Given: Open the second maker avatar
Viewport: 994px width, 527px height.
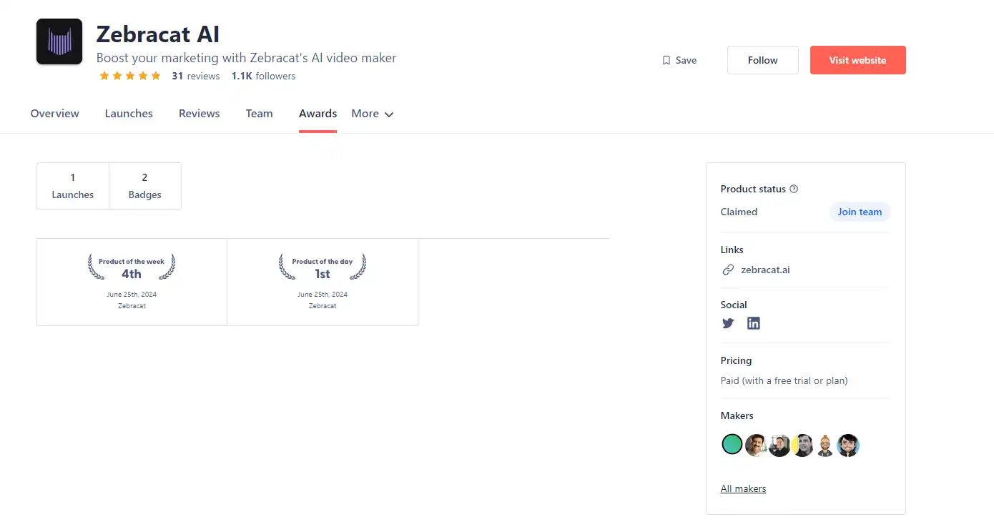Looking at the screenshot, I should point(755,445).
